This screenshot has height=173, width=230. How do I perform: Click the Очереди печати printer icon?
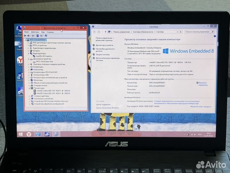pos(32,86)
